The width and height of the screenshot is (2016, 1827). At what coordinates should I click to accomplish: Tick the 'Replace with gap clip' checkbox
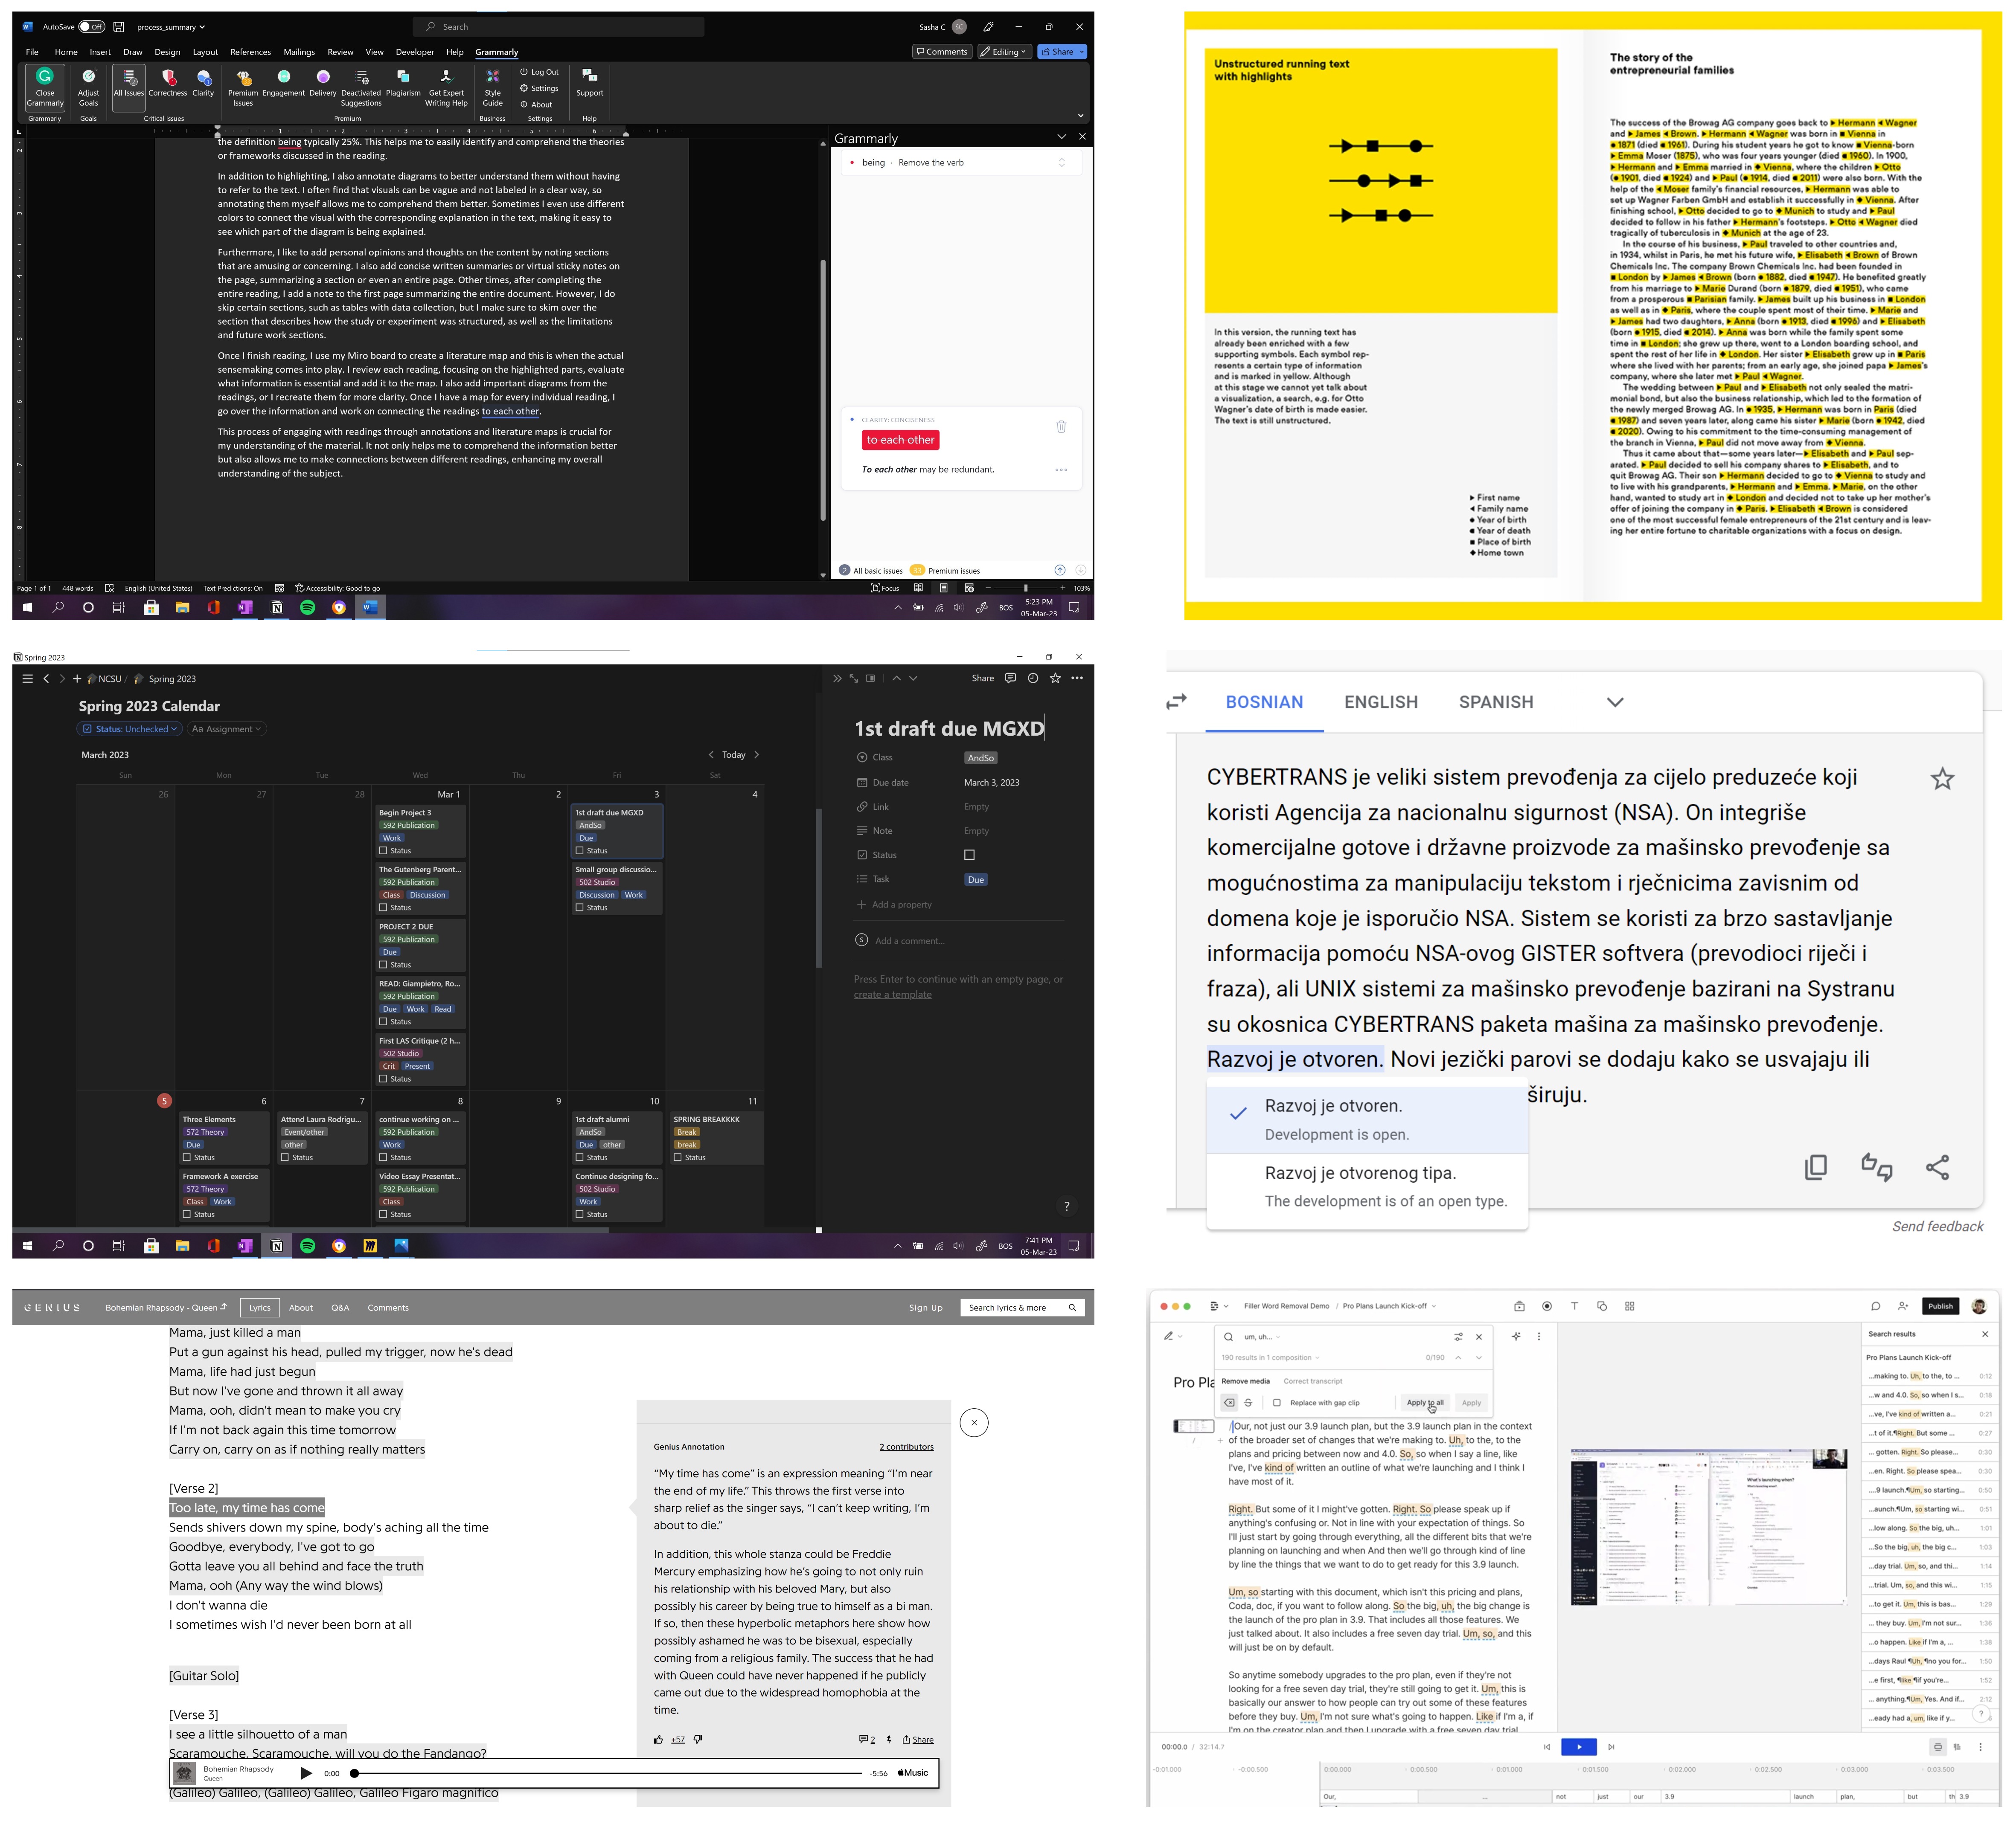click(1276, 1402)
